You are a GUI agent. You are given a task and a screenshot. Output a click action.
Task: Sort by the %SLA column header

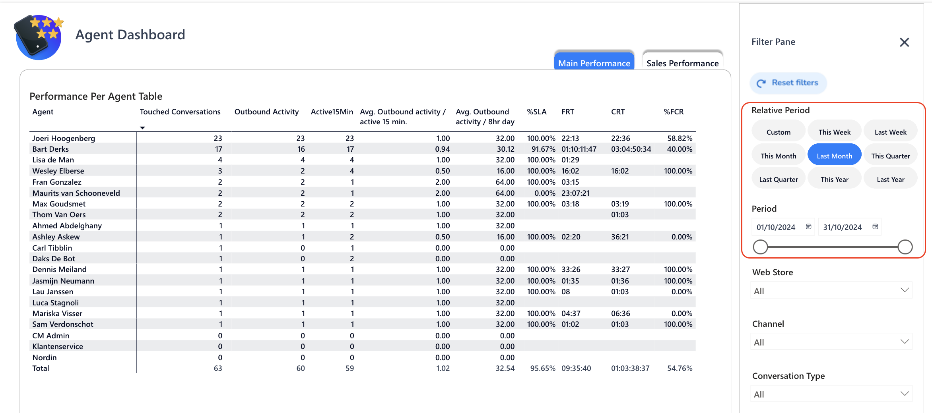(x=536, y=112)
